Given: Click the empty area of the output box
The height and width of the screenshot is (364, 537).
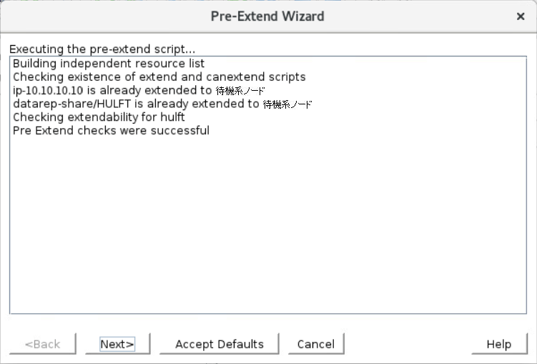Looking at the screenshot, I should point(268,222).
